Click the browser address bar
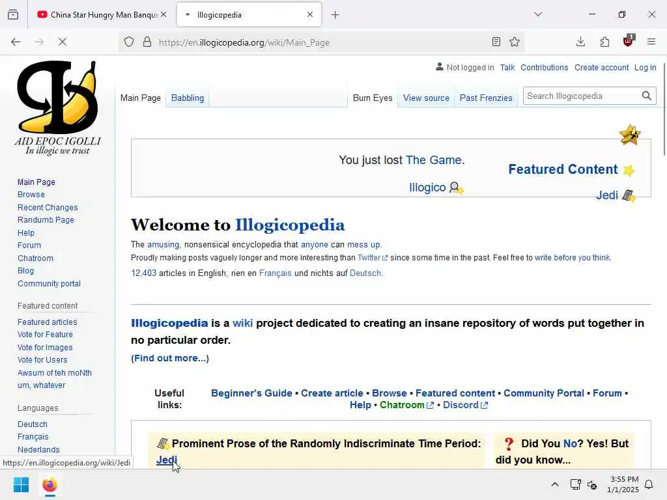The width and height of the screenshot is (667, 500). click(x=323, y=42)
